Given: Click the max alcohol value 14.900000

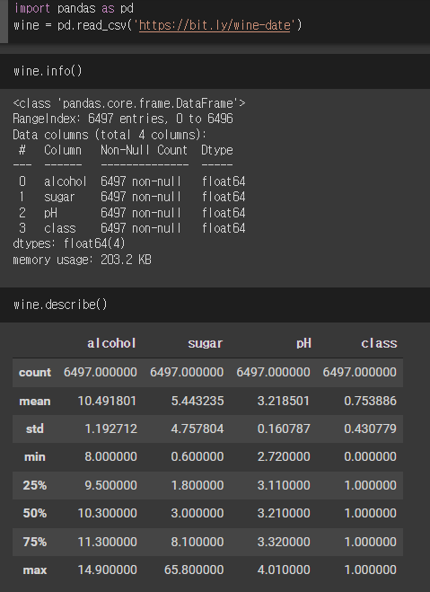Looking at the screenshot, I should [107, 570].
